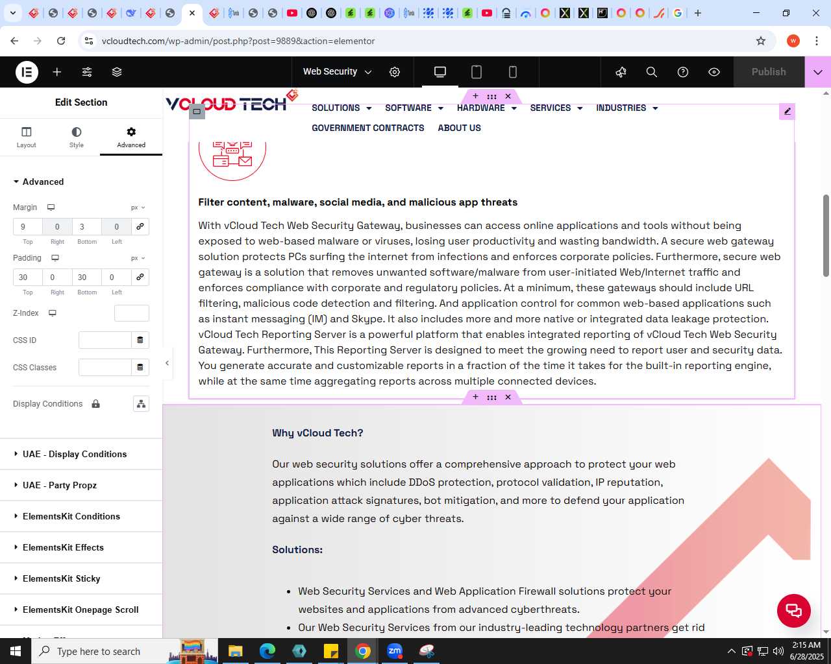Toggle link margin values together
This screenshot has width=831, height=664.
[x=140, y=226]
